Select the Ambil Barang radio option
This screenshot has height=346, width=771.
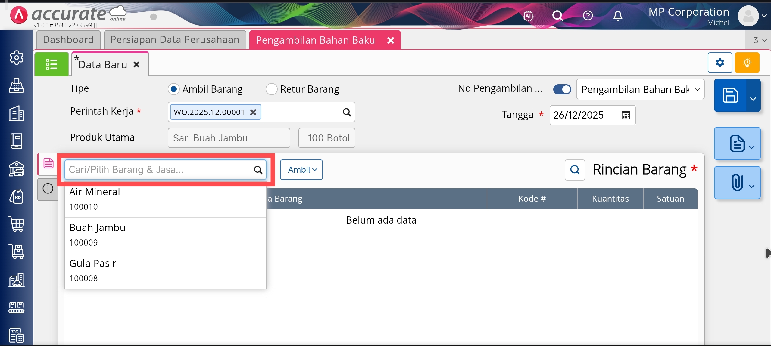pos(174,89)
